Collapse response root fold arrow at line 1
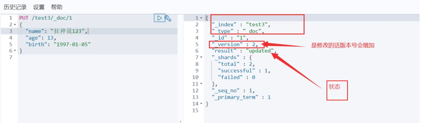 (x=201, y=18)
